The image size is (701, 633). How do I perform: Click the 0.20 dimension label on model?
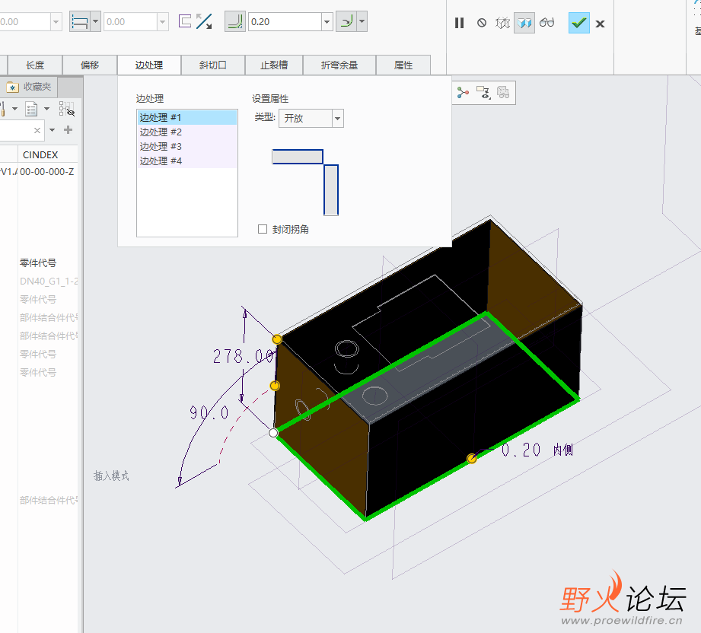coord(521,450)
